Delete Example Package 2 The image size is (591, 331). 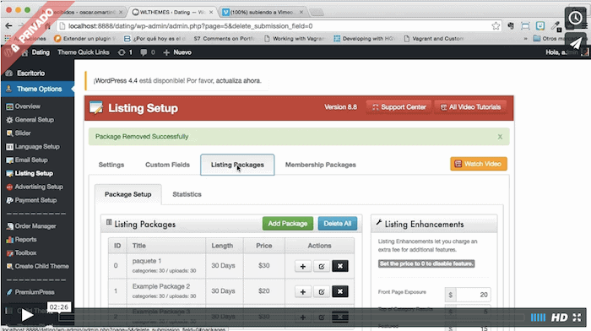340,291
